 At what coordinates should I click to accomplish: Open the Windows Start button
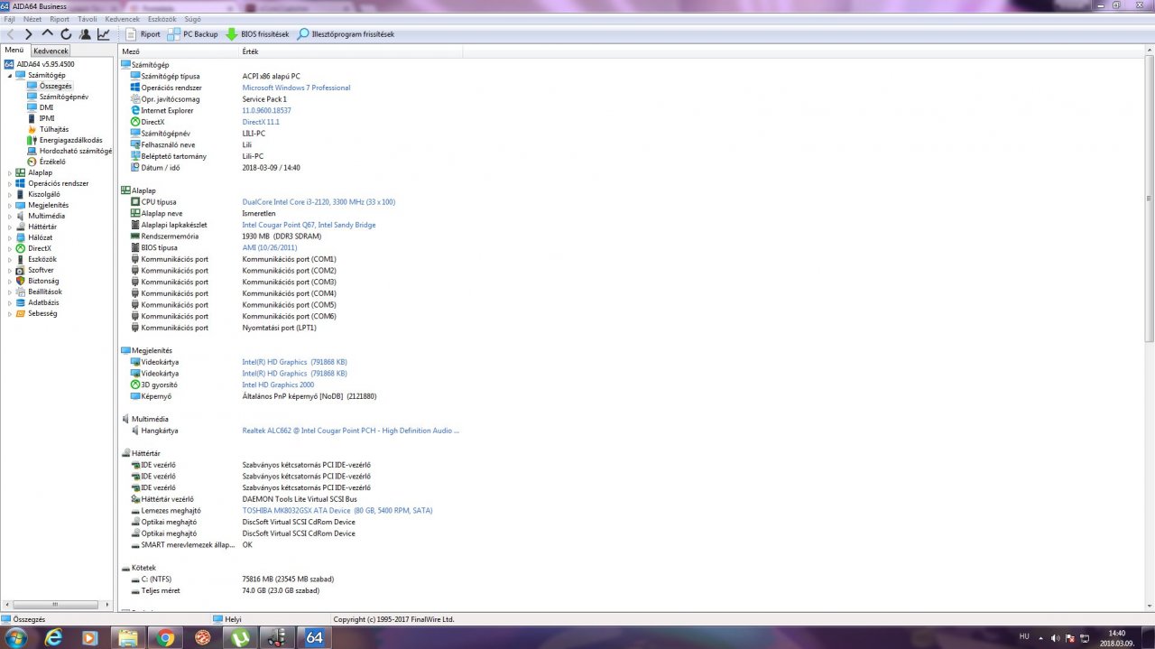(x=15, y=637)
